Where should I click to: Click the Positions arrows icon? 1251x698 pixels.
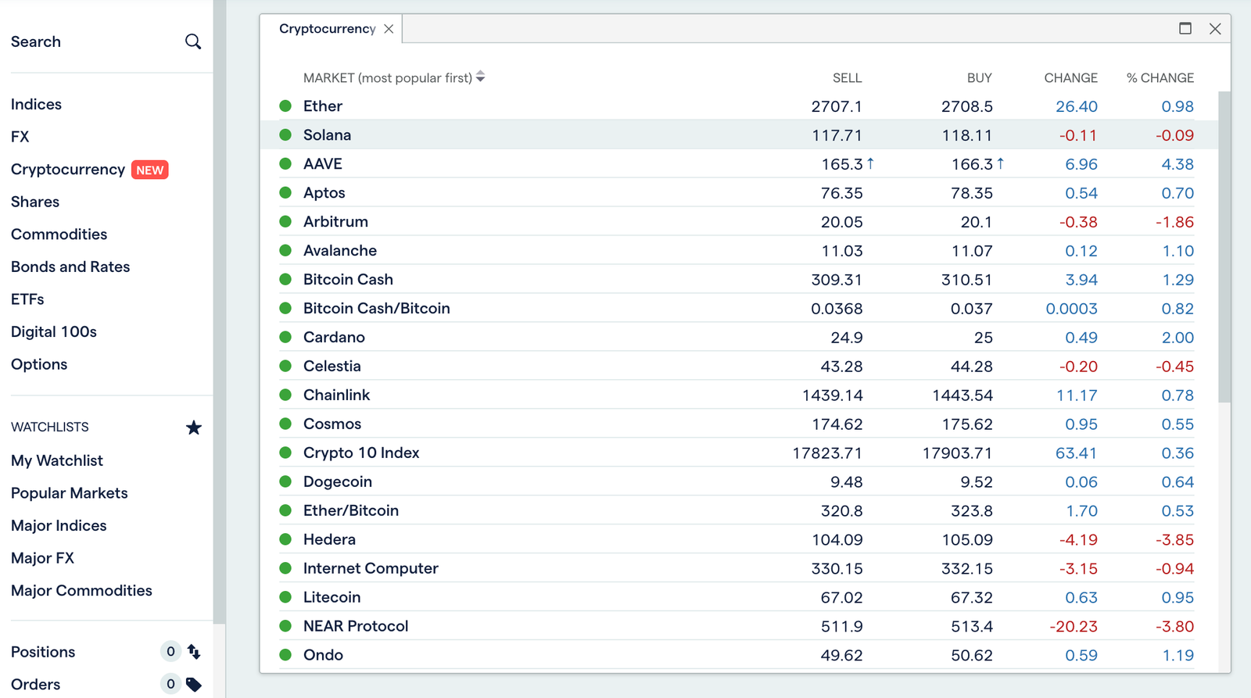point(194,652)
